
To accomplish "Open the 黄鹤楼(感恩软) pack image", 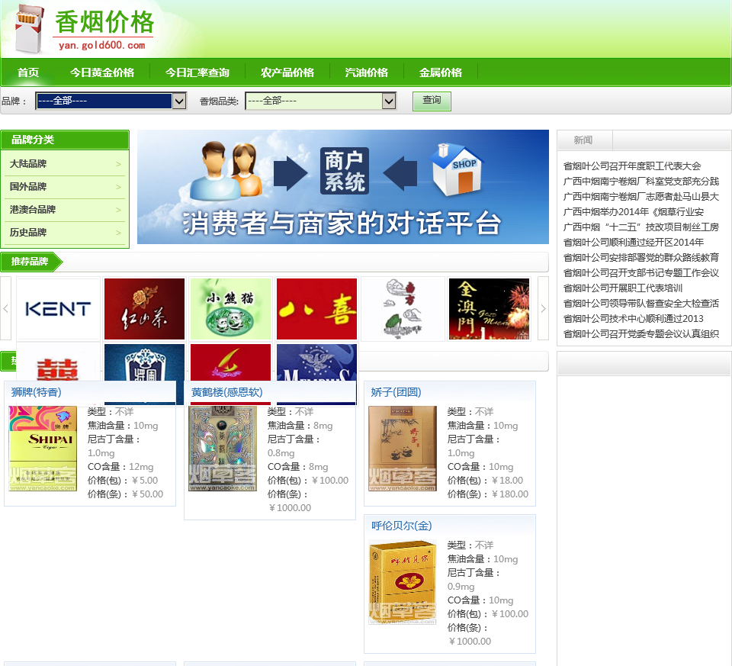I will [222, 449].
